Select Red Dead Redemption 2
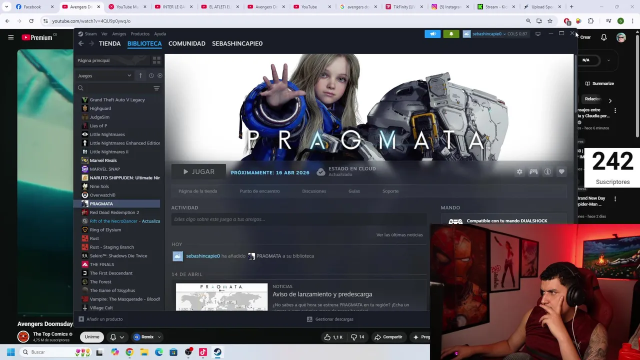The image size is (640, 360). pyautogui.click(x=114, y=212)
